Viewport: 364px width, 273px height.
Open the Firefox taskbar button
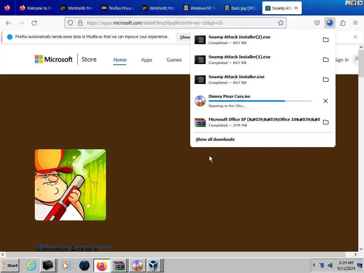click(x=102, y=265)
